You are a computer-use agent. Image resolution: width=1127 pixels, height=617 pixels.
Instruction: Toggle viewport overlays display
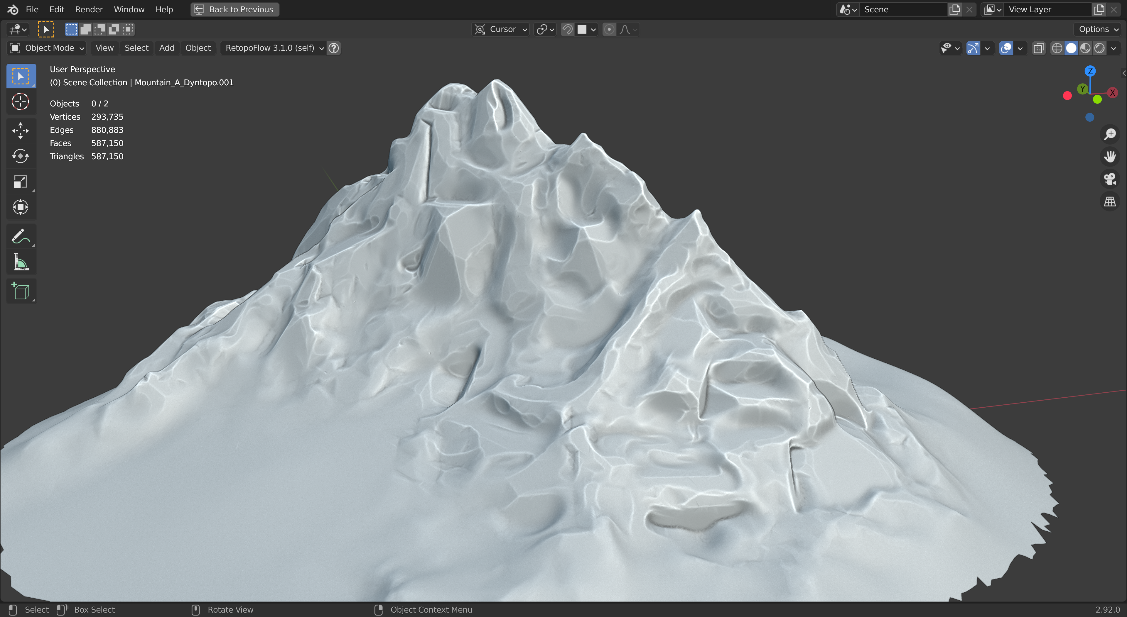coord(1006,48)
